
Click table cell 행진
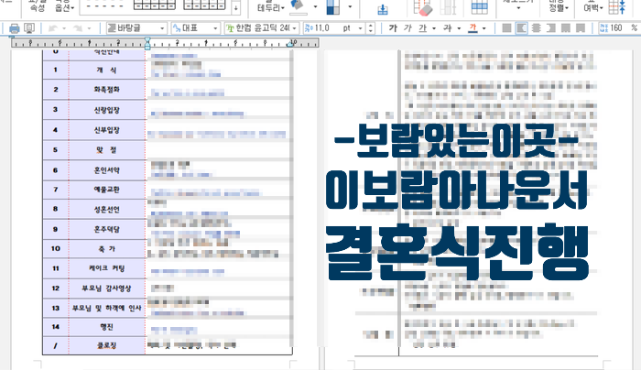[x=107, y=327]
